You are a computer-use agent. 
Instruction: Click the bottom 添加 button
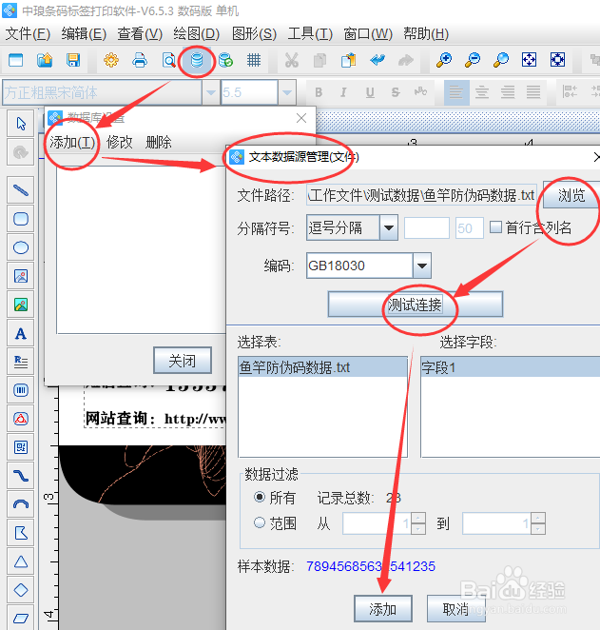point(383,609)
